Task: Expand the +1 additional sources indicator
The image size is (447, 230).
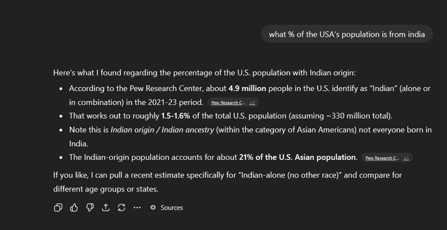Action: coord(406,158)
